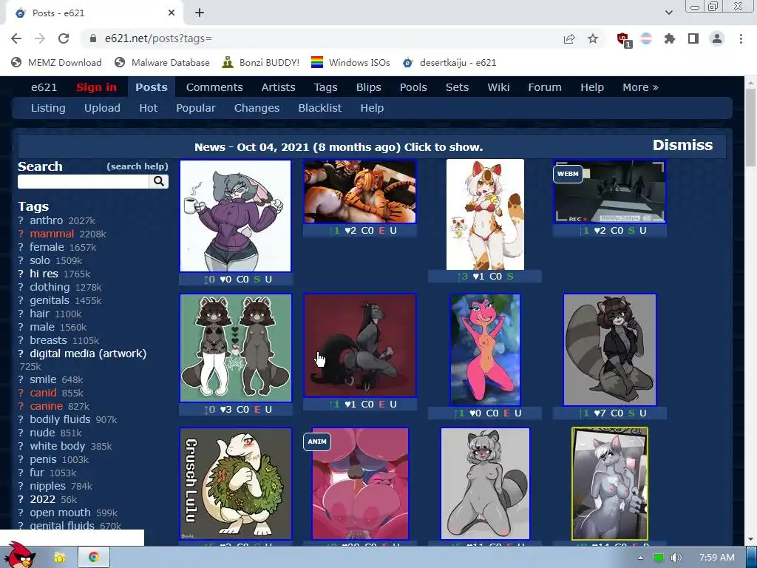The image size is (757, 568).
Task: Open the Artists page
Action: point(278,87)
